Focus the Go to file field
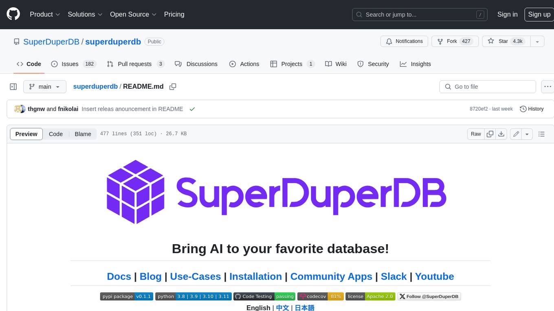Screen dimensions: 554x311 click(x=488, y=87)
